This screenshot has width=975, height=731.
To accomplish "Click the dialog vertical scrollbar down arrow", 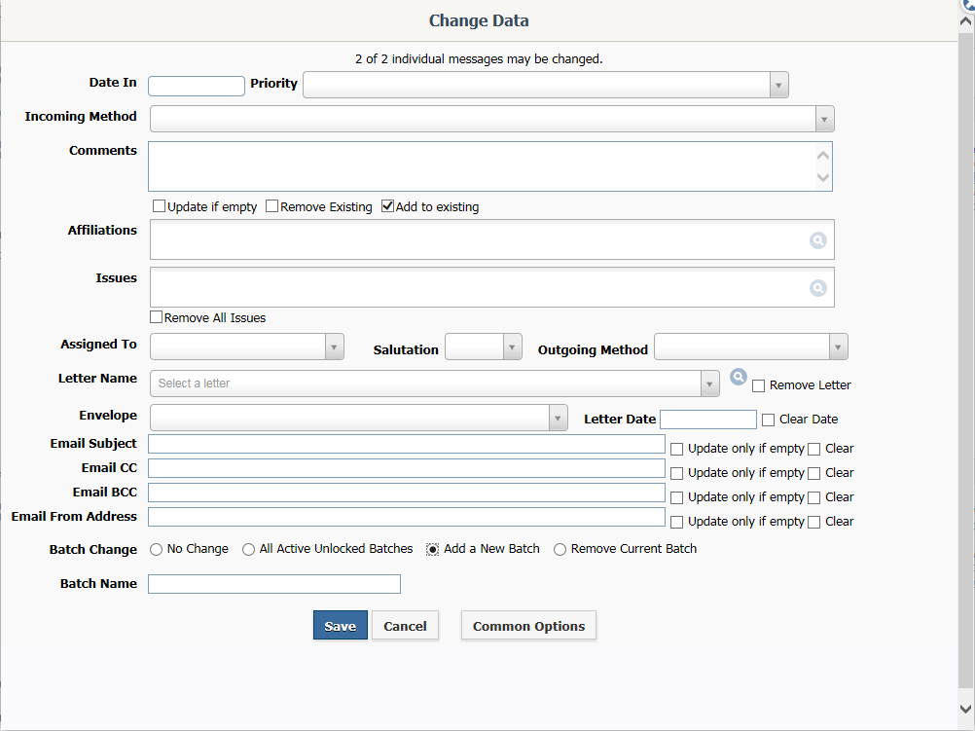I will click(965, 709).
